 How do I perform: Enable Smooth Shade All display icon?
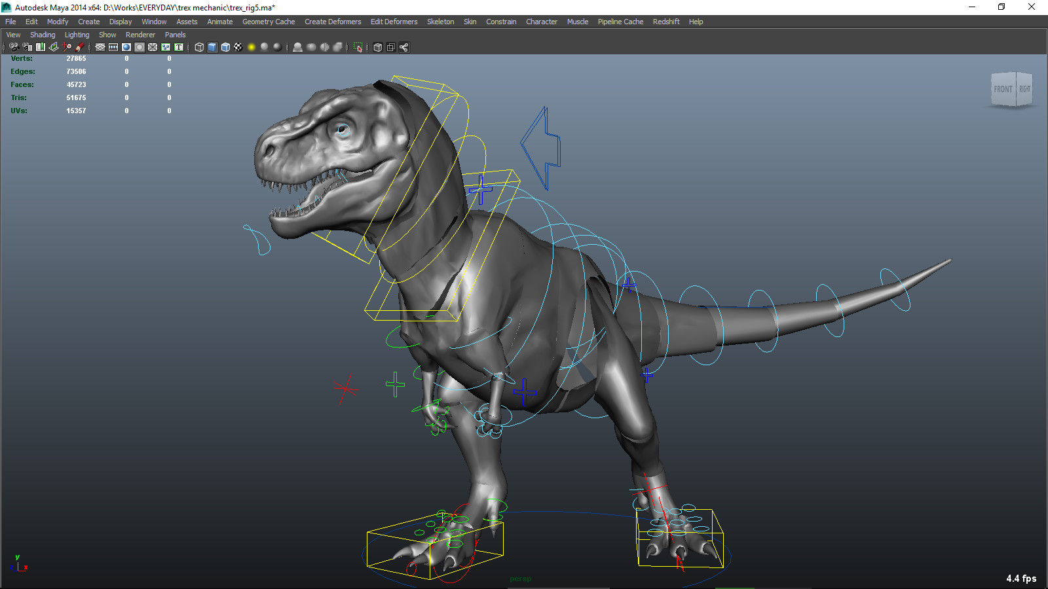pos(212,47)
